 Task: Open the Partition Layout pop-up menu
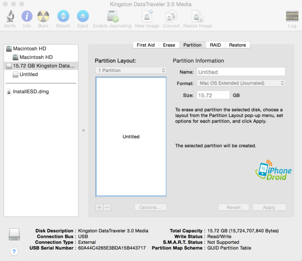[131, 71]
